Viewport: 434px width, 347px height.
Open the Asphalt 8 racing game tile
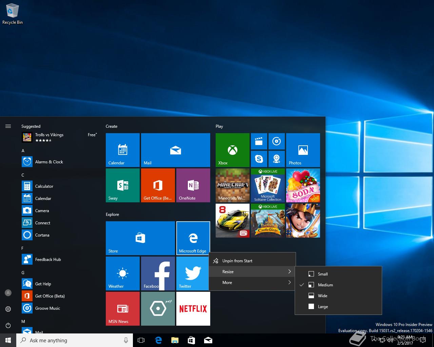[233, 221]
